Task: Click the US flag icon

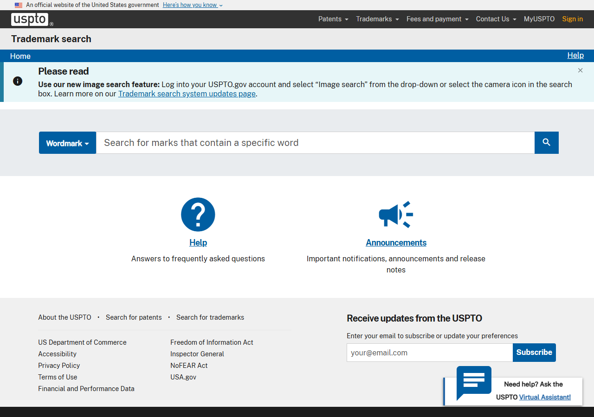Action: tap(19, 5)
